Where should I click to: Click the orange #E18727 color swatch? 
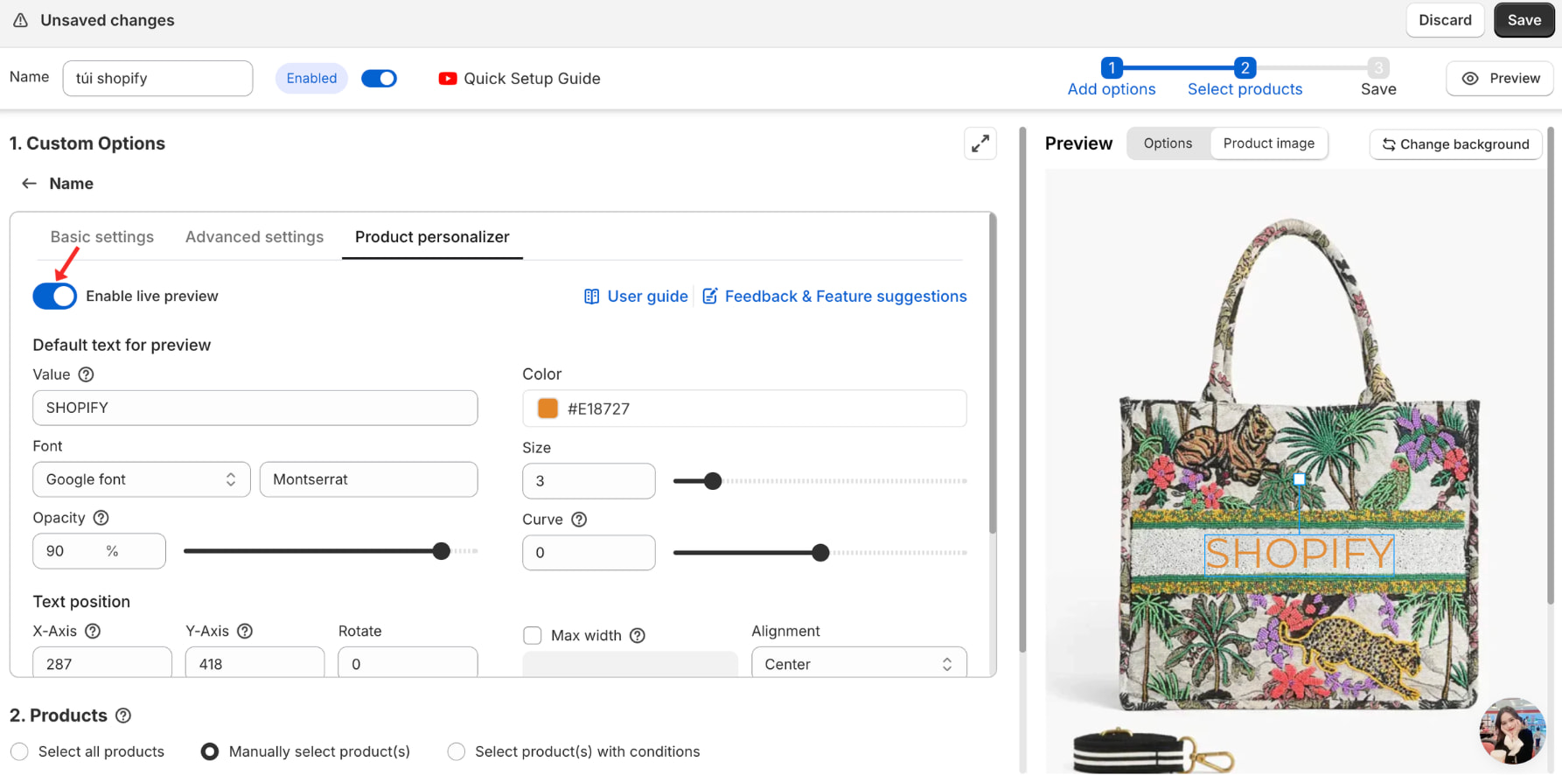547,408
